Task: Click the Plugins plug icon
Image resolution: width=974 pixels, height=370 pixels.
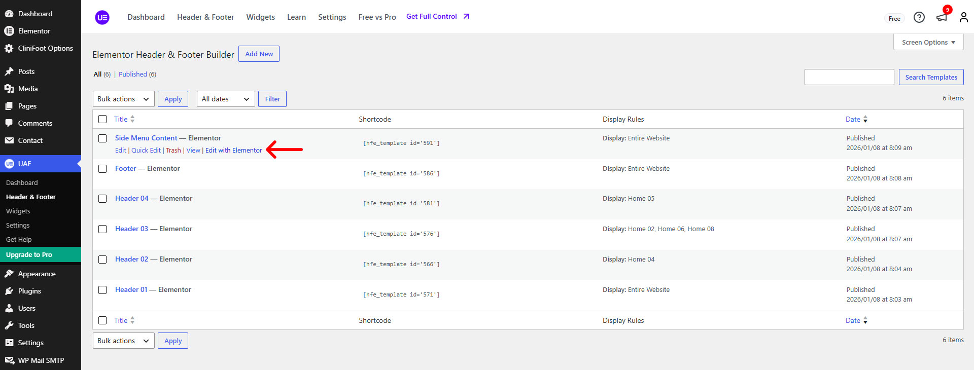Action: tap(9, 291)
